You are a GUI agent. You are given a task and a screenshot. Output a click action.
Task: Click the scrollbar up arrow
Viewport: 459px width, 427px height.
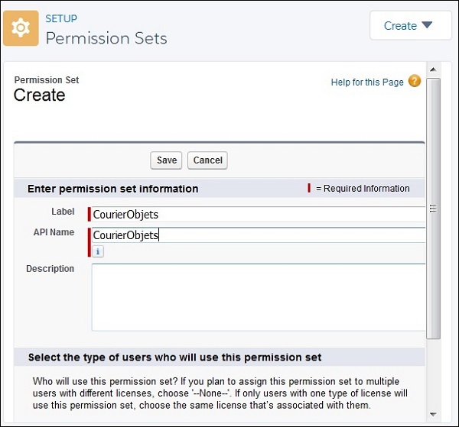click(x=433, y=70)
